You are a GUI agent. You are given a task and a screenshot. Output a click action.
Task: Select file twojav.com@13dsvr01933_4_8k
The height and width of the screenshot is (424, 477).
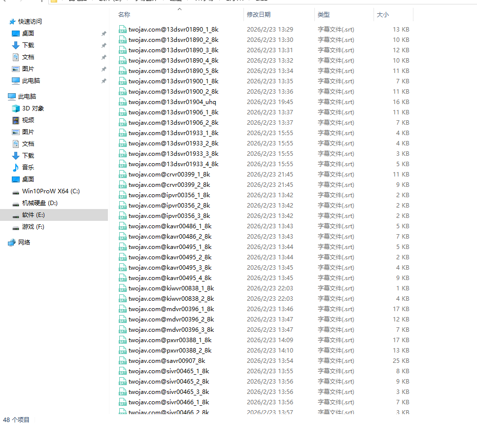(173, 164)
